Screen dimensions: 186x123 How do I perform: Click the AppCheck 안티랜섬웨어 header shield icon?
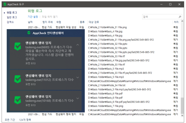pyautogui.click(x=29, y=33)
